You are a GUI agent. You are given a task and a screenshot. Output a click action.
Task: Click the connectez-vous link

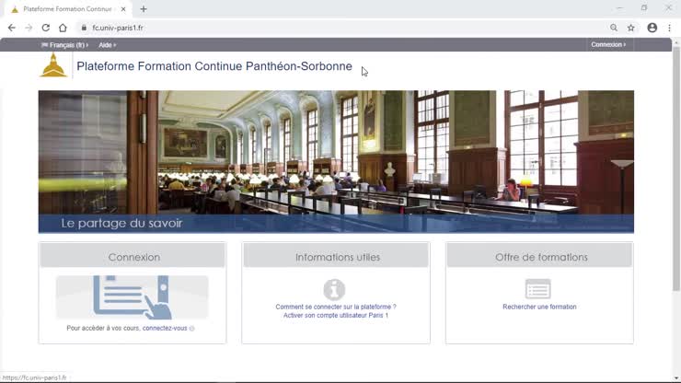tap(165, 328)
